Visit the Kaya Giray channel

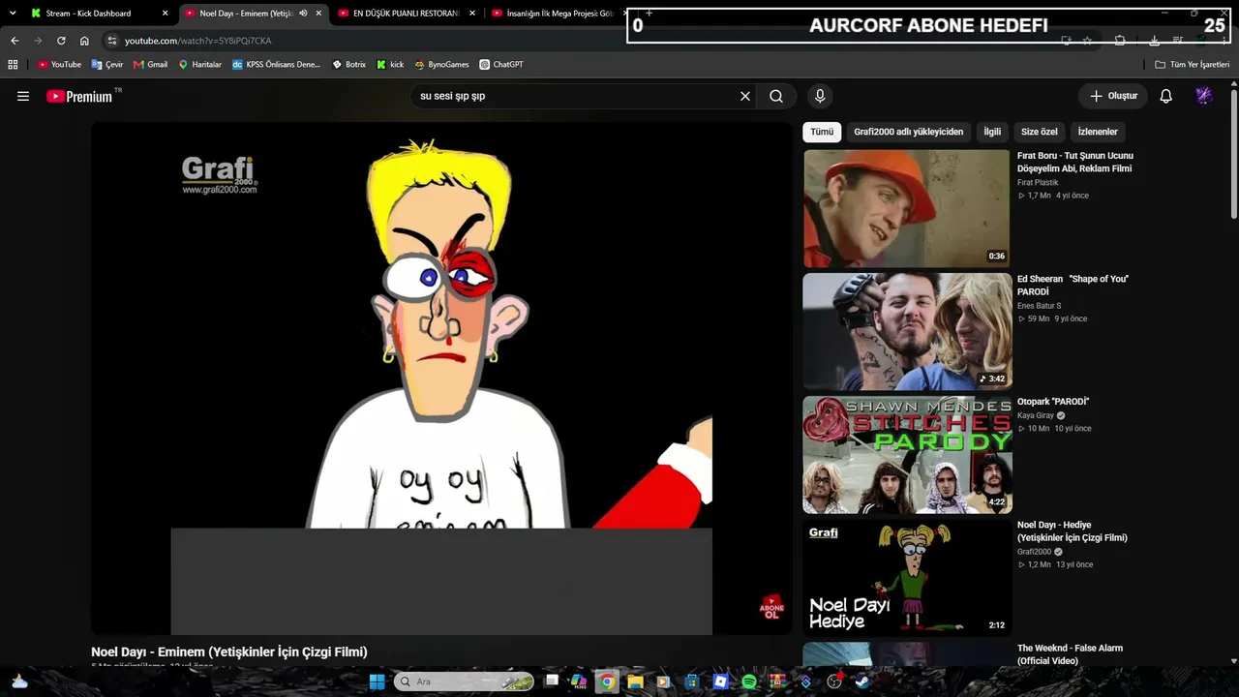click(x=1035, y=415)
